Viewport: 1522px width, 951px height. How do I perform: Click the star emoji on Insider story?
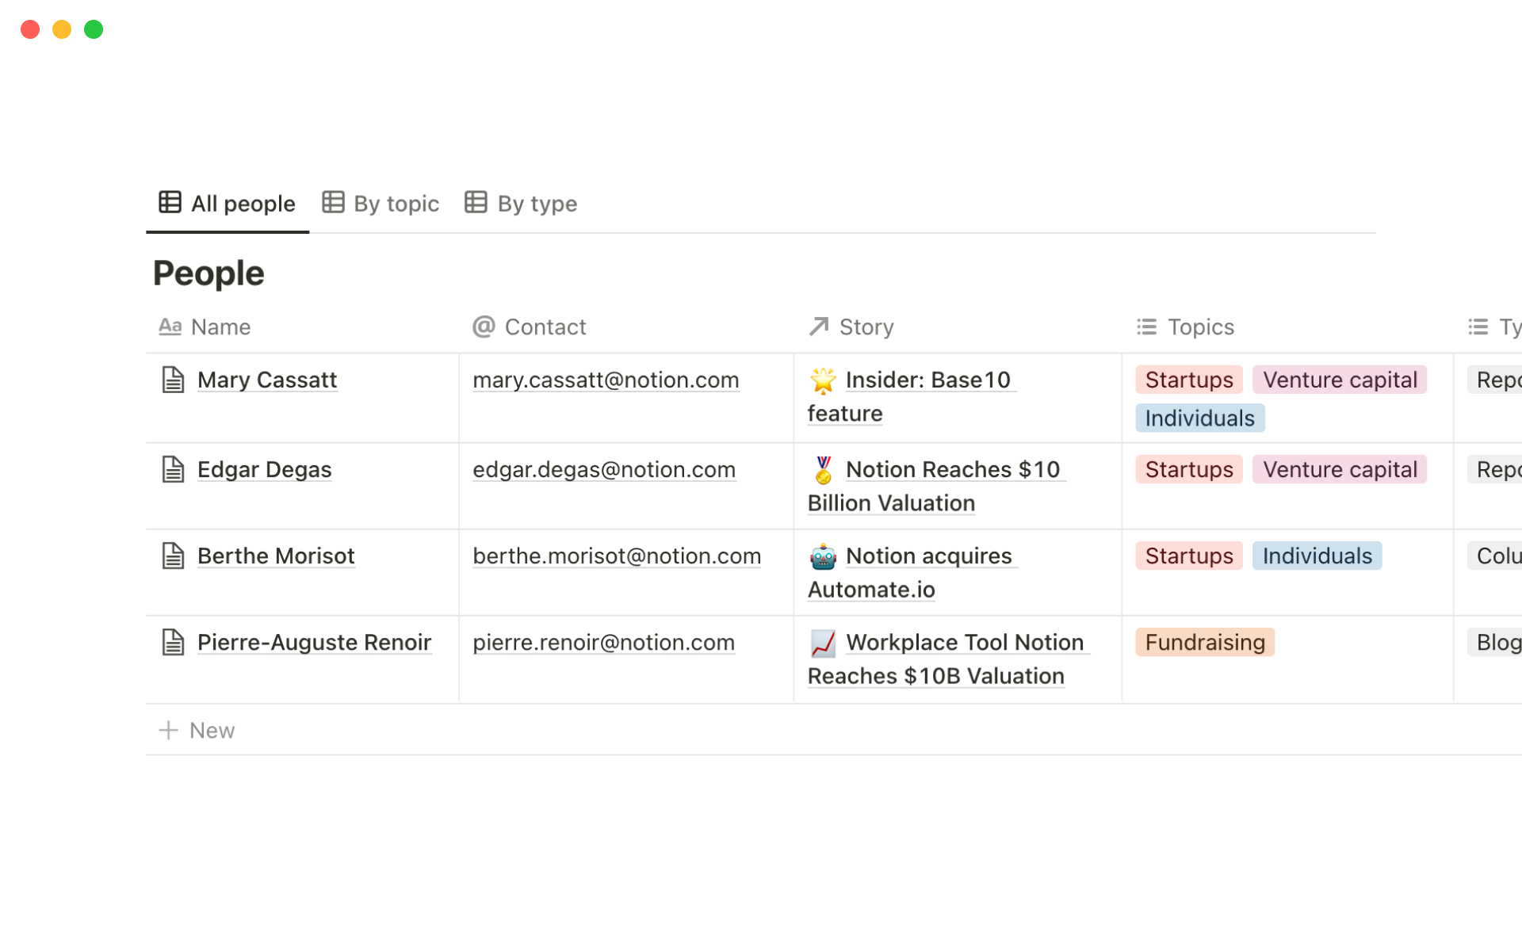[823, 380]
